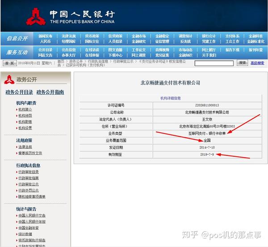Select the 国际交往 menu item
Image resolution: width=268 pixels, height=247 pixels.
[x=92, y=42]
